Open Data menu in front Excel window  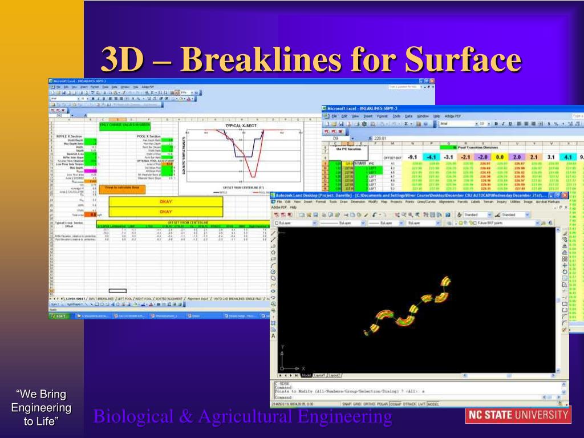pyautogui.click(x=408, y=116)
